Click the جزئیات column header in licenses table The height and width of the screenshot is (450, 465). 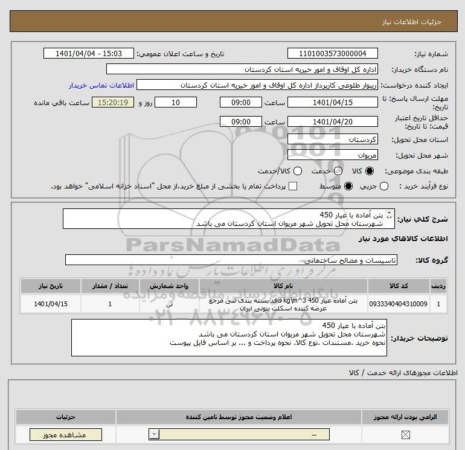pyautogui.click(x=66, y=417)
